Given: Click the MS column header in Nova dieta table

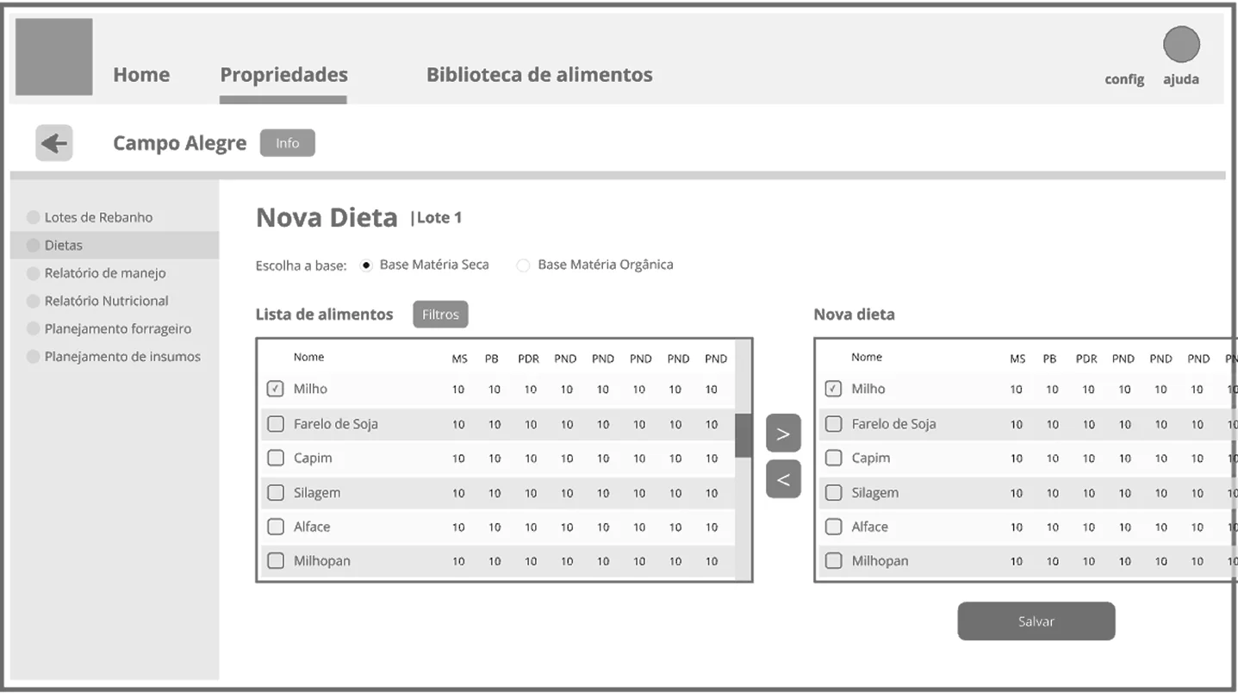Looking at the screenshot, I should pos(1017,359).
